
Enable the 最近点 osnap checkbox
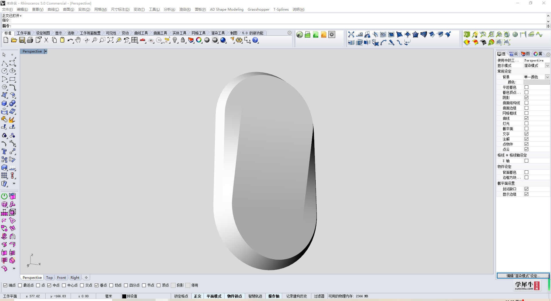tap(20, 285)
